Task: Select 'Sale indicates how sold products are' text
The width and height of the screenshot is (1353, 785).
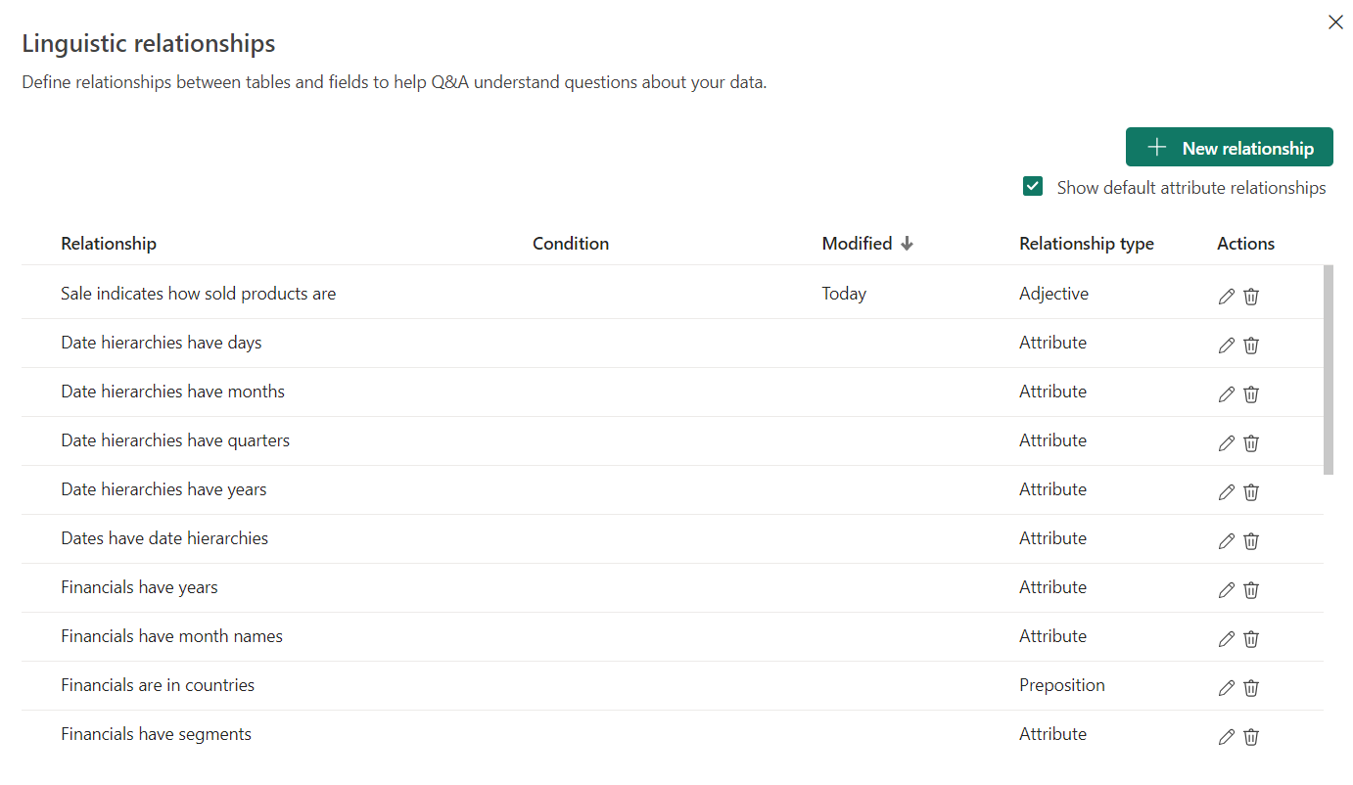Action: (x=198, y=294)
